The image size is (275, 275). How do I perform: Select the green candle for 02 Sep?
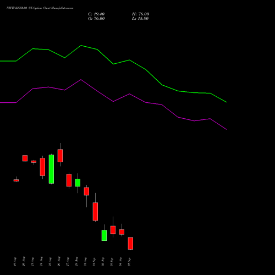[x=104, y=235]
